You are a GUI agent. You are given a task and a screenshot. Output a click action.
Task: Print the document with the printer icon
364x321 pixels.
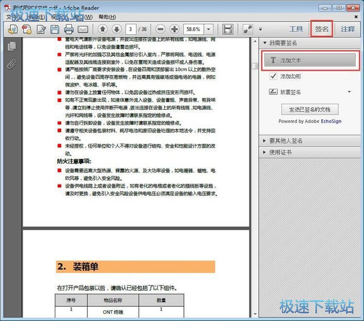[69, 29]
